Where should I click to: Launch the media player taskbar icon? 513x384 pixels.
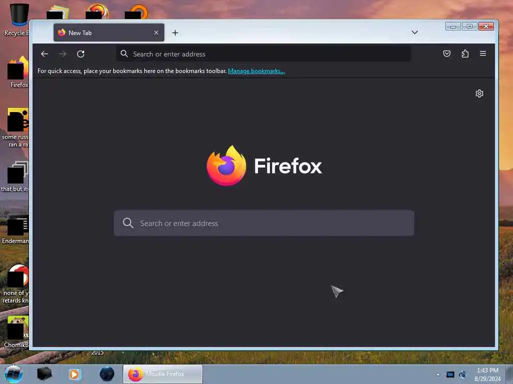click(74, 374)
